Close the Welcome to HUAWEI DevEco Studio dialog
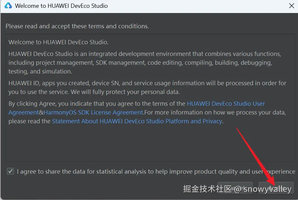This screenshot has width=298, height=200. tap(291, 6)
